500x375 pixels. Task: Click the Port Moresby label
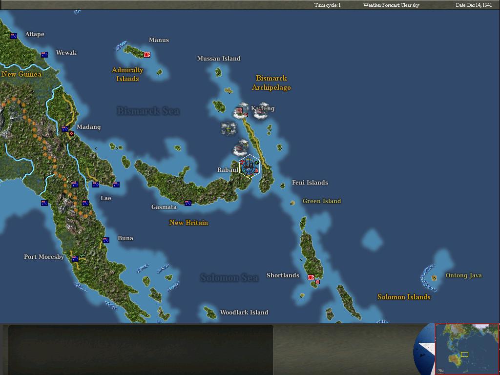tap(44, 257)
